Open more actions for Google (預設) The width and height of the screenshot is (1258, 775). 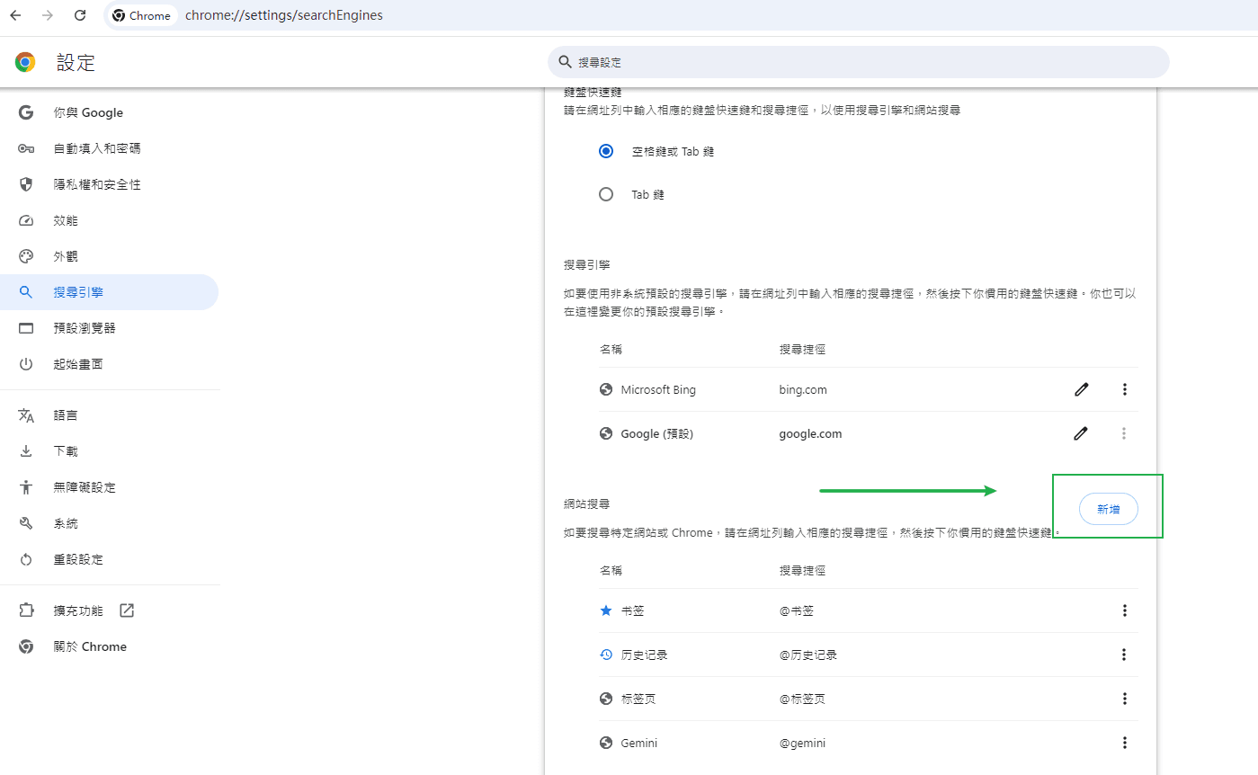(1124, 433)
